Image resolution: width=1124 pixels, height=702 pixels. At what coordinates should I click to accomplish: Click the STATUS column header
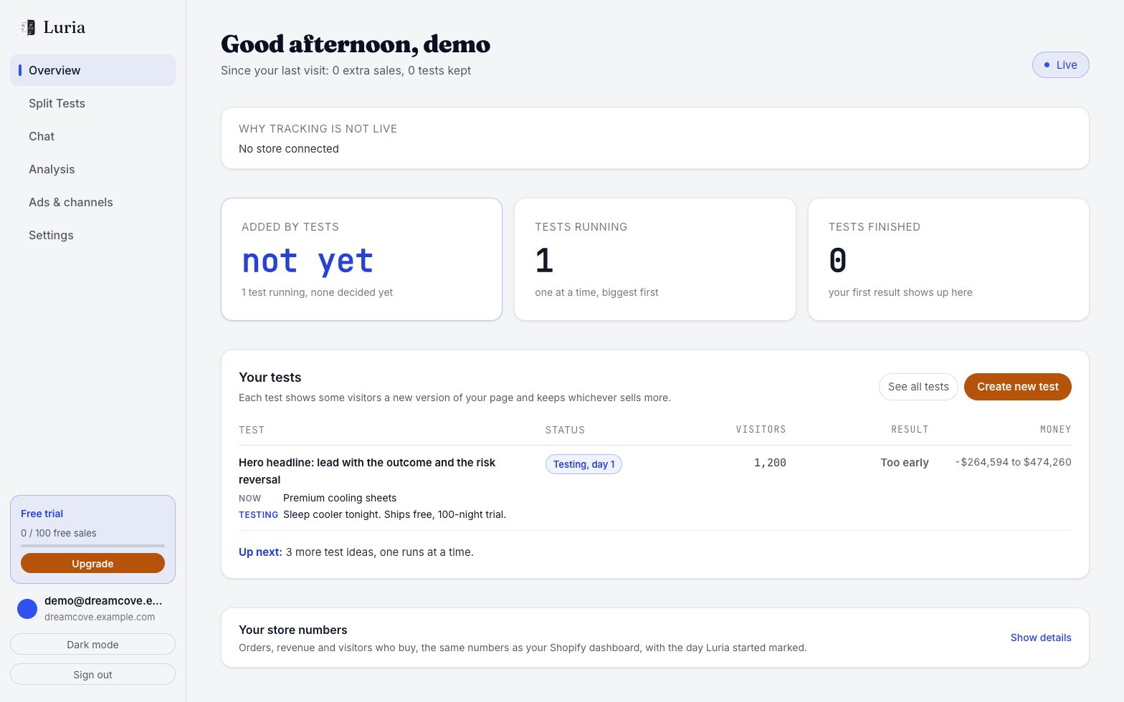[565, 430]
